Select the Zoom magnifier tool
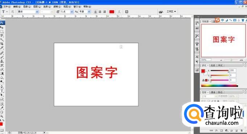The image size is (247, 134). (2, 116)
